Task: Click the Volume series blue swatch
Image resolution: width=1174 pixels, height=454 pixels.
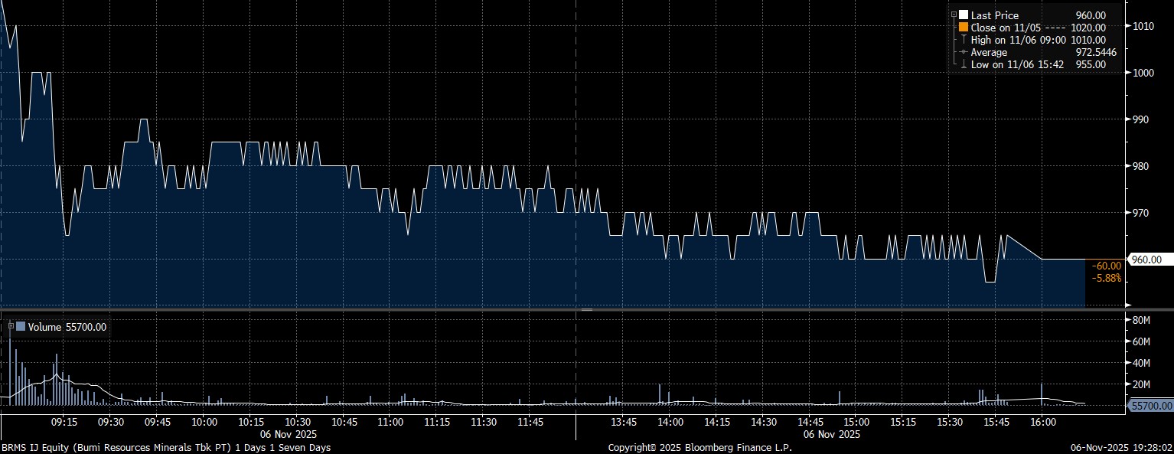Action: (21, 327)
